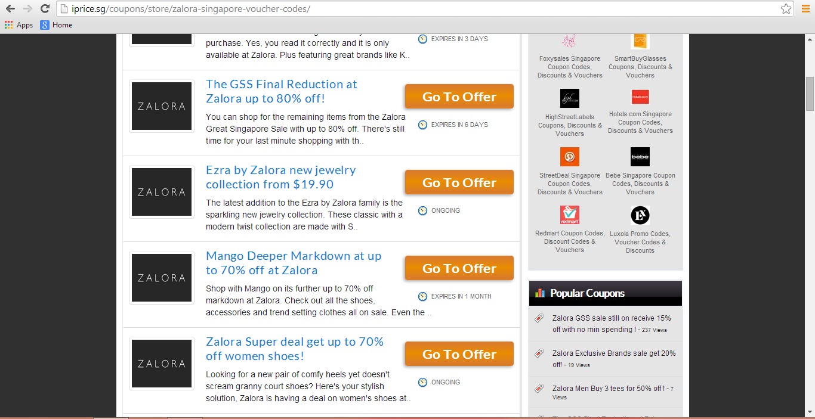The height and width of the screenshot is (419, 815).
Task: Open Foxysales Singapore Coupon Codes link
Action: click(570, 67)
